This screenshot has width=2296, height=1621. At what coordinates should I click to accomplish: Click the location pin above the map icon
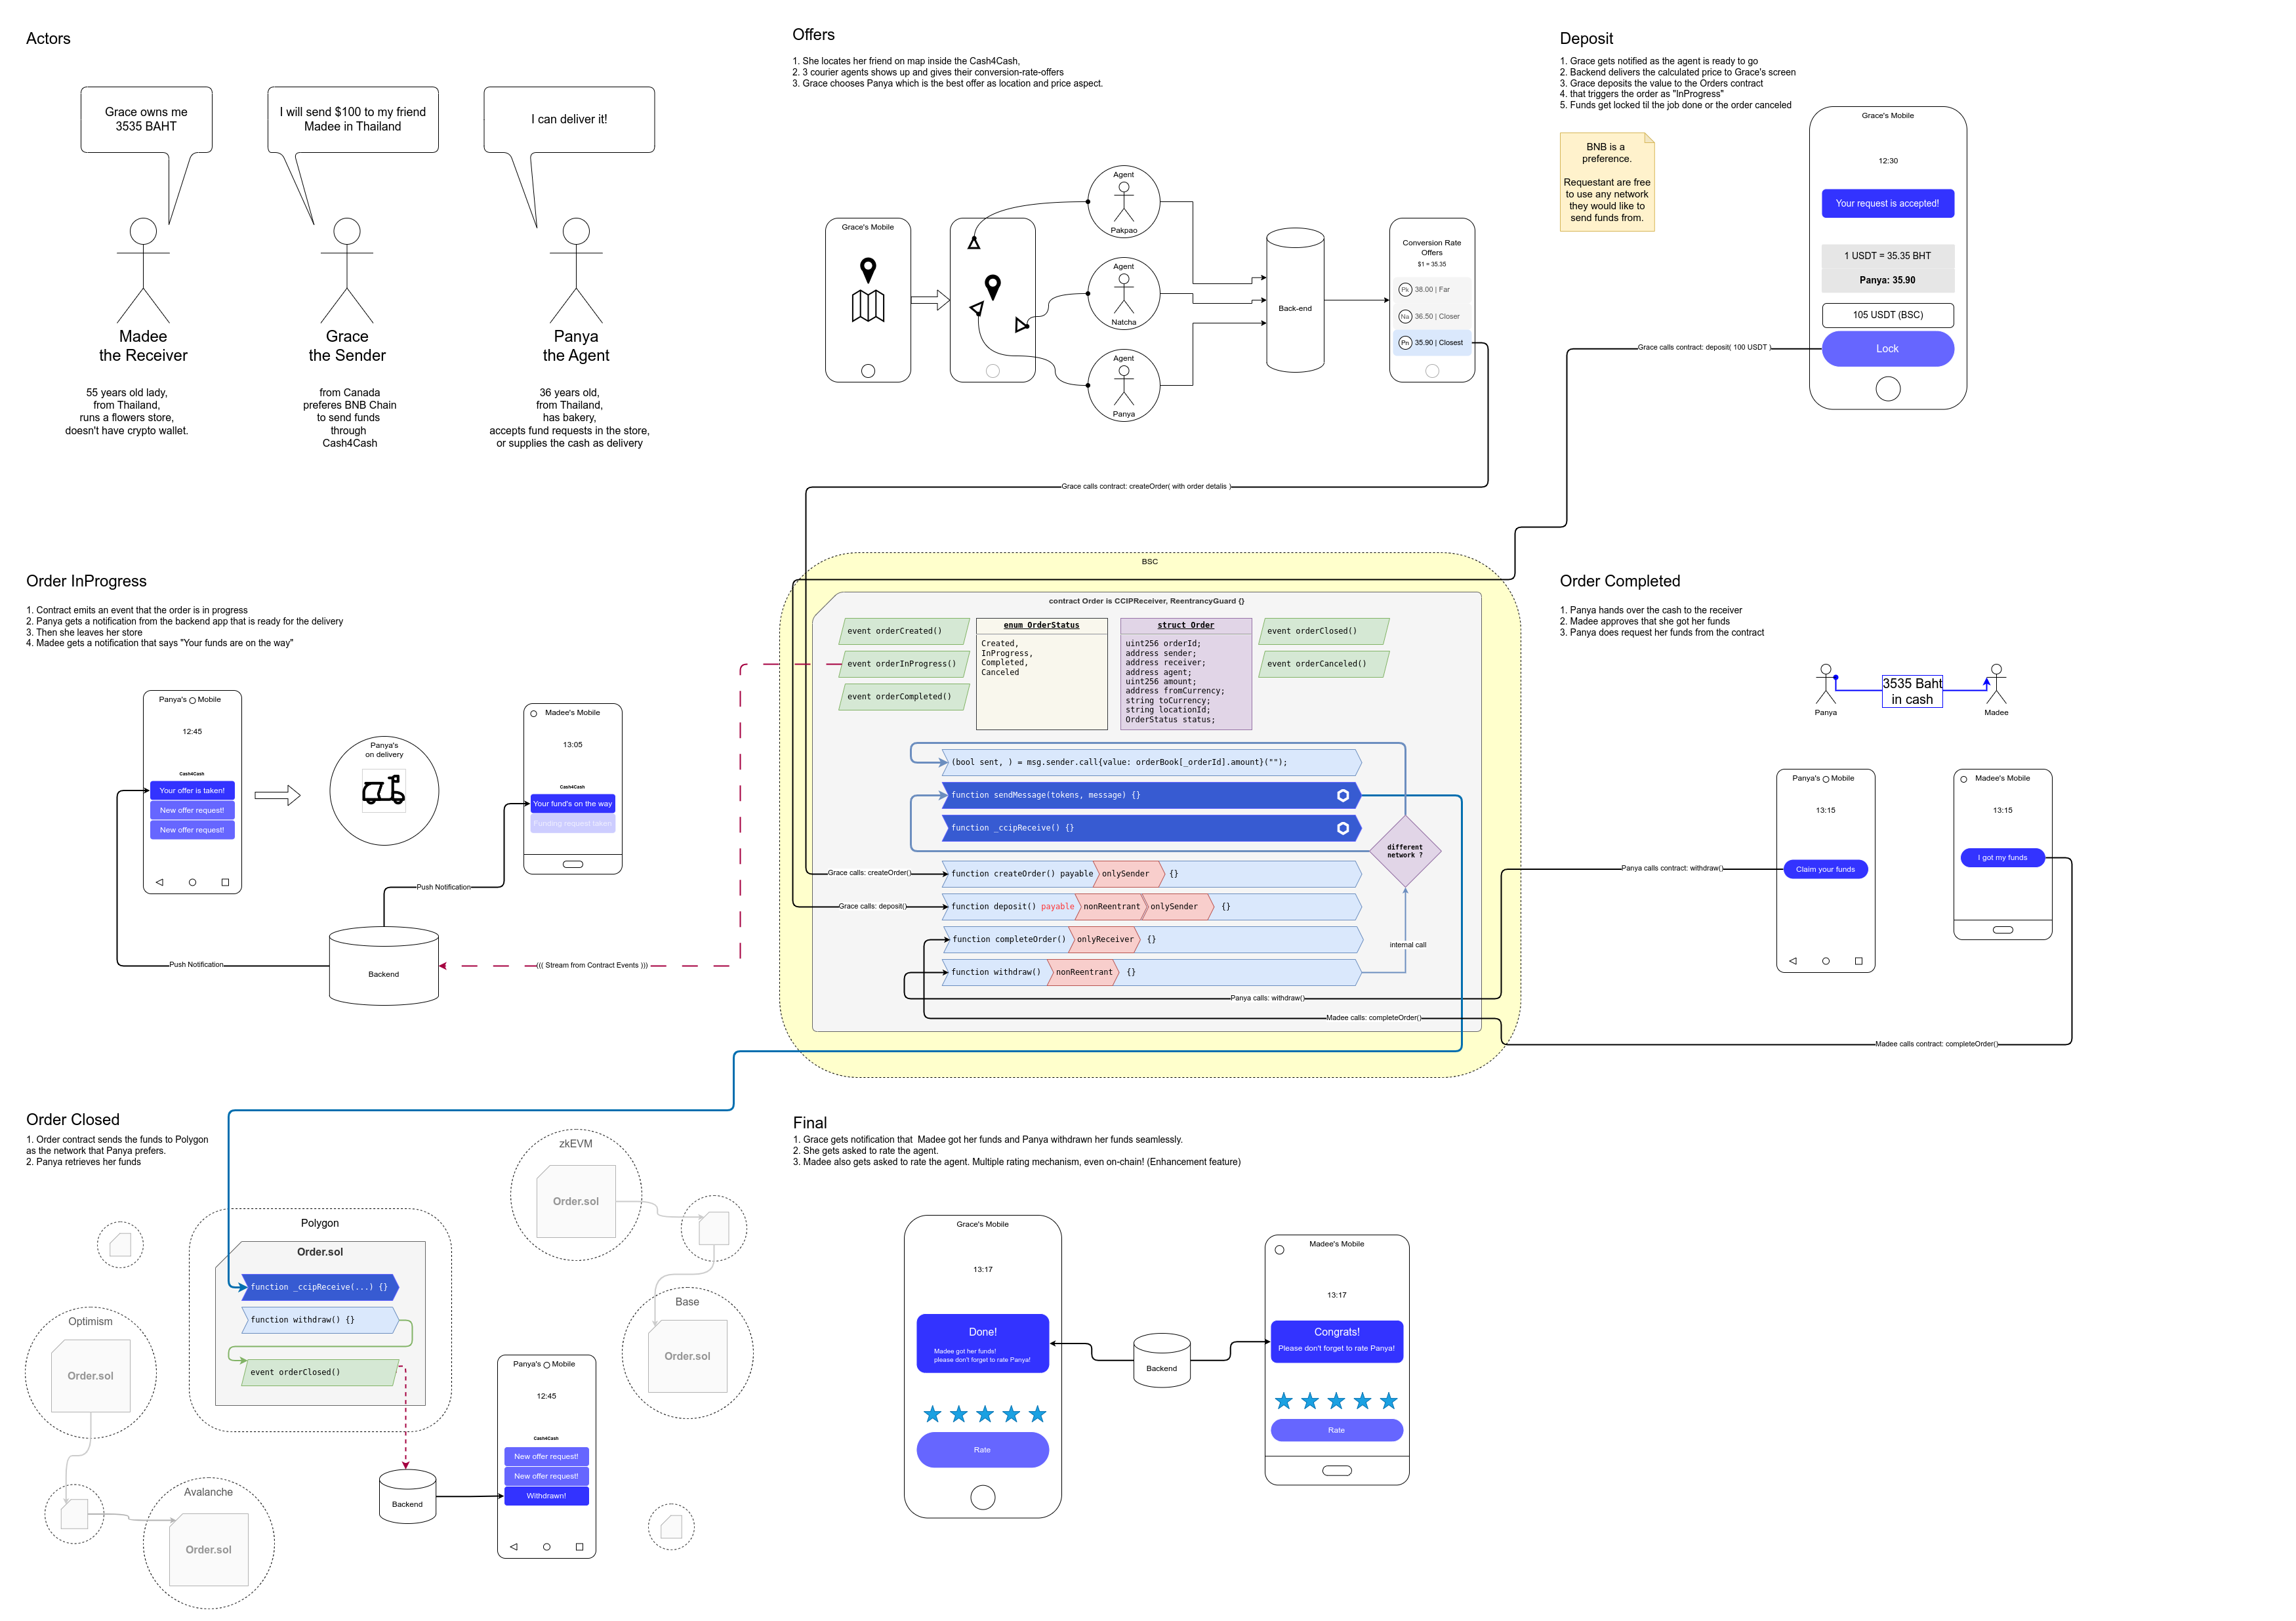point(868,269)
